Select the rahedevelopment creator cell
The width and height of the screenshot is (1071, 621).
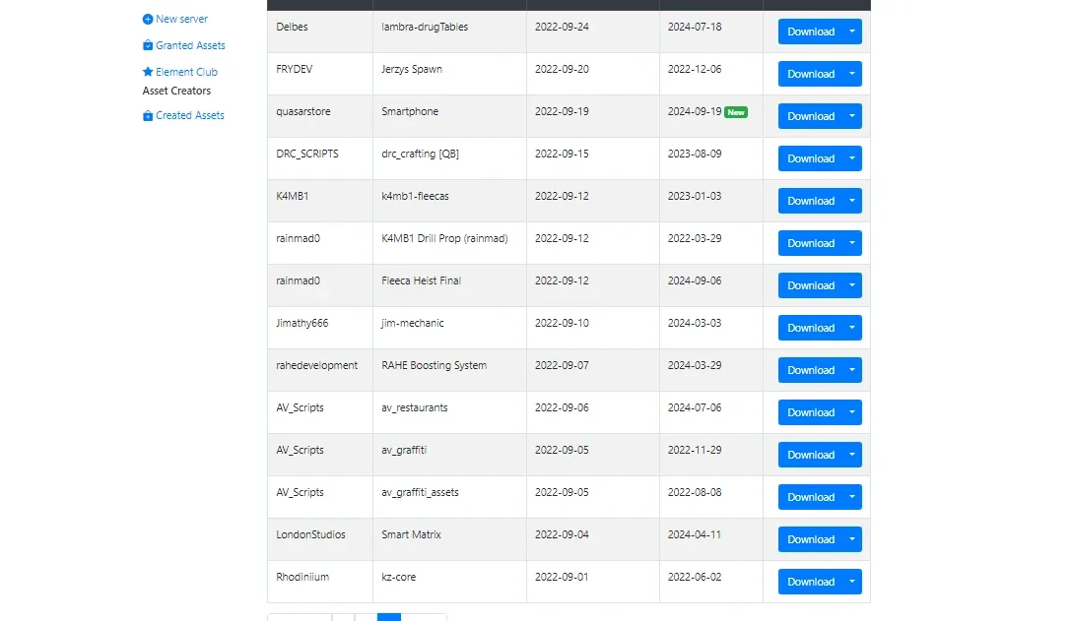[319, 370]
